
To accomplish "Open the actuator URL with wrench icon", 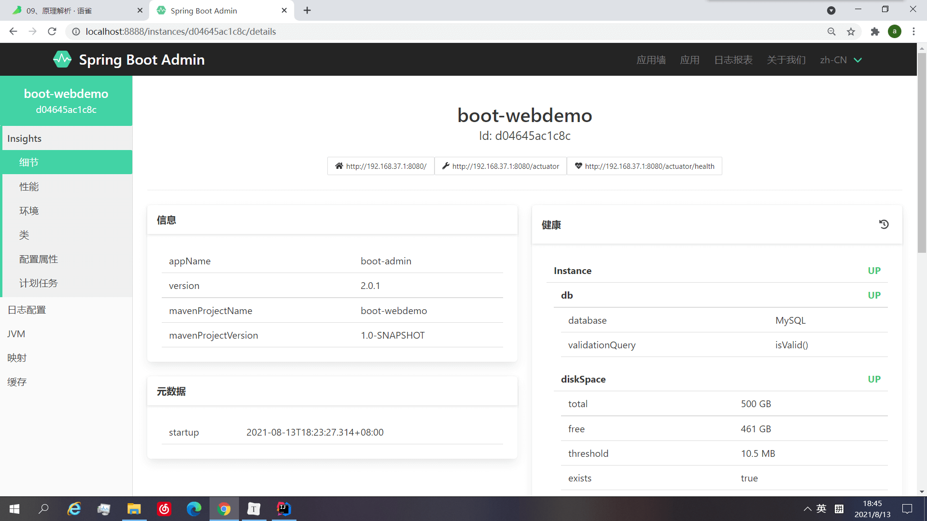I will click(501, 166).
